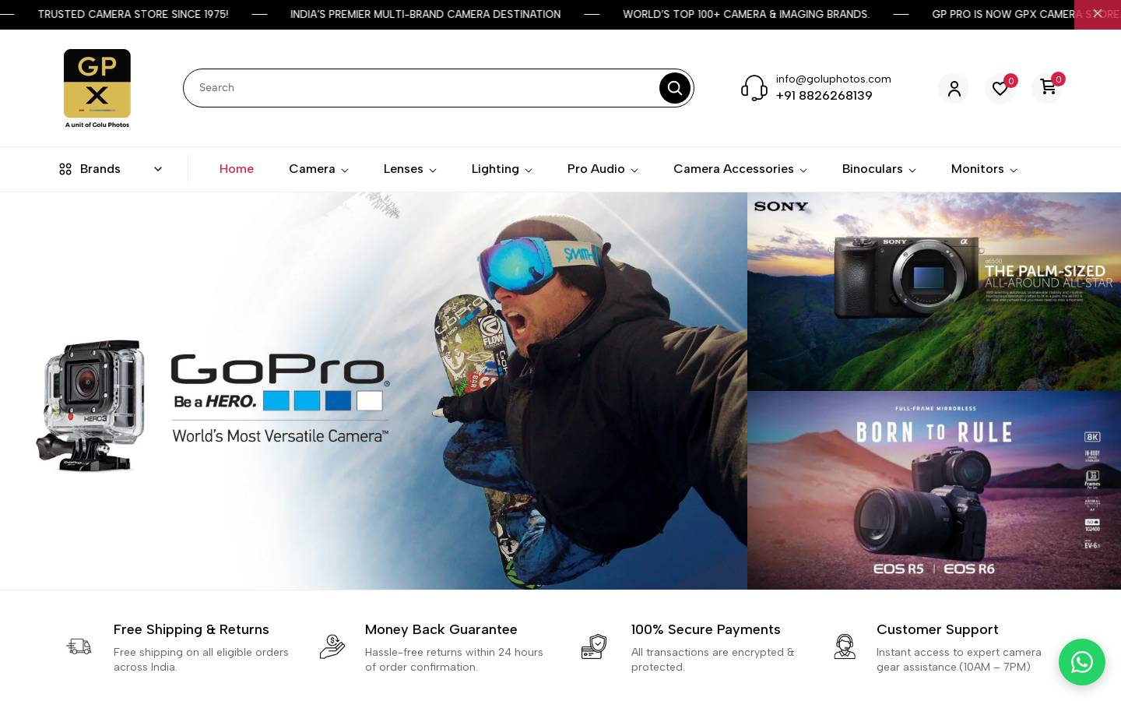The height and width of the screenshot is (701, 1121).
Task: Open the Camera menu item
Action: point(312,169)
